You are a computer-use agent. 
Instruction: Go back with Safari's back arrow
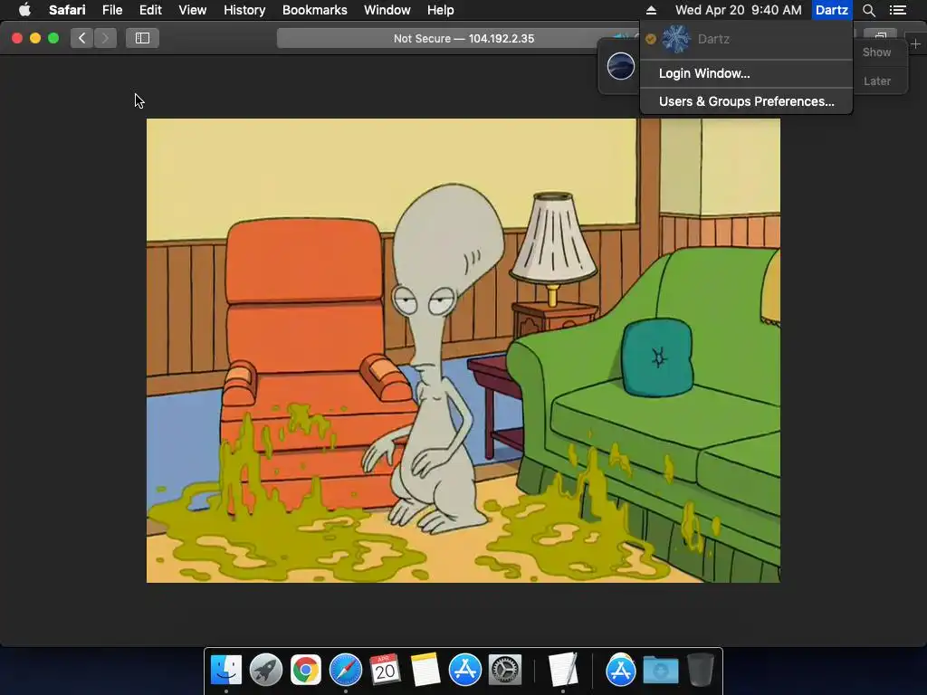click(81, 38)
